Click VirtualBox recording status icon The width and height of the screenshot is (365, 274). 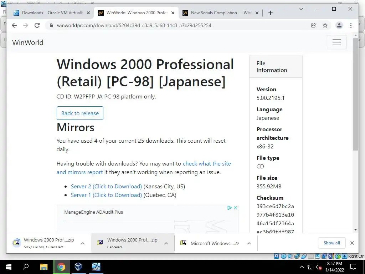[324, 256]
